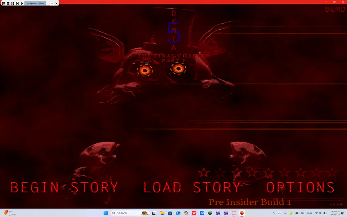Open Wi-Fi network settings in tray
The image size is (347, 217).
click(316, 213)
